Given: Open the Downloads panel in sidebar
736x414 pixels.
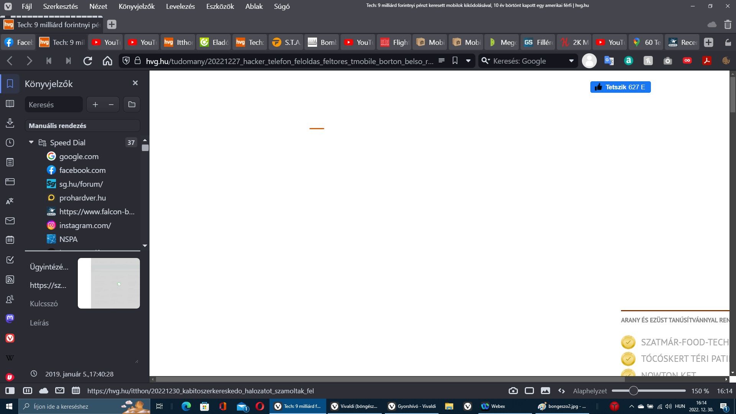Looking at the screenshot, I should tap(10, 123).
